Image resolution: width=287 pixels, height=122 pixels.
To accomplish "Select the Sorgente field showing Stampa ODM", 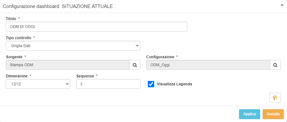I will (68, 65).
